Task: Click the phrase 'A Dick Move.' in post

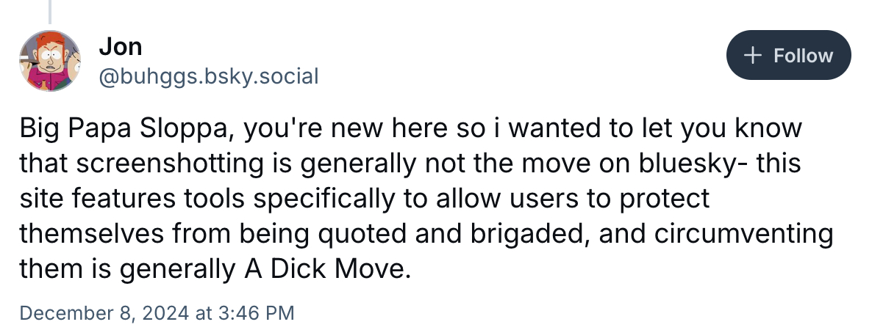Action: coord(326,270)
